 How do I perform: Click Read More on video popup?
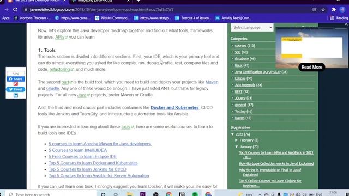311,67
